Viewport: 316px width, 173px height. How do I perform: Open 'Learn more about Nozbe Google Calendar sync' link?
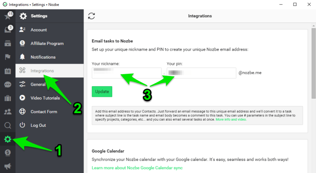pos(137,168)
